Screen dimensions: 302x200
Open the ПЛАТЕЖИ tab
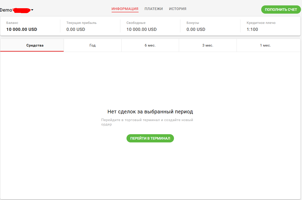[154, 9]
